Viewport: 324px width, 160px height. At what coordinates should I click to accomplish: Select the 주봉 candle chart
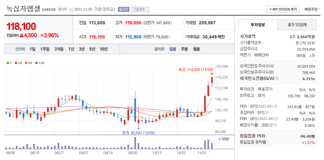(184, 49)
